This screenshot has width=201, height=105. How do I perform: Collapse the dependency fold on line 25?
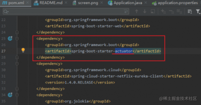tap(17, 39)
